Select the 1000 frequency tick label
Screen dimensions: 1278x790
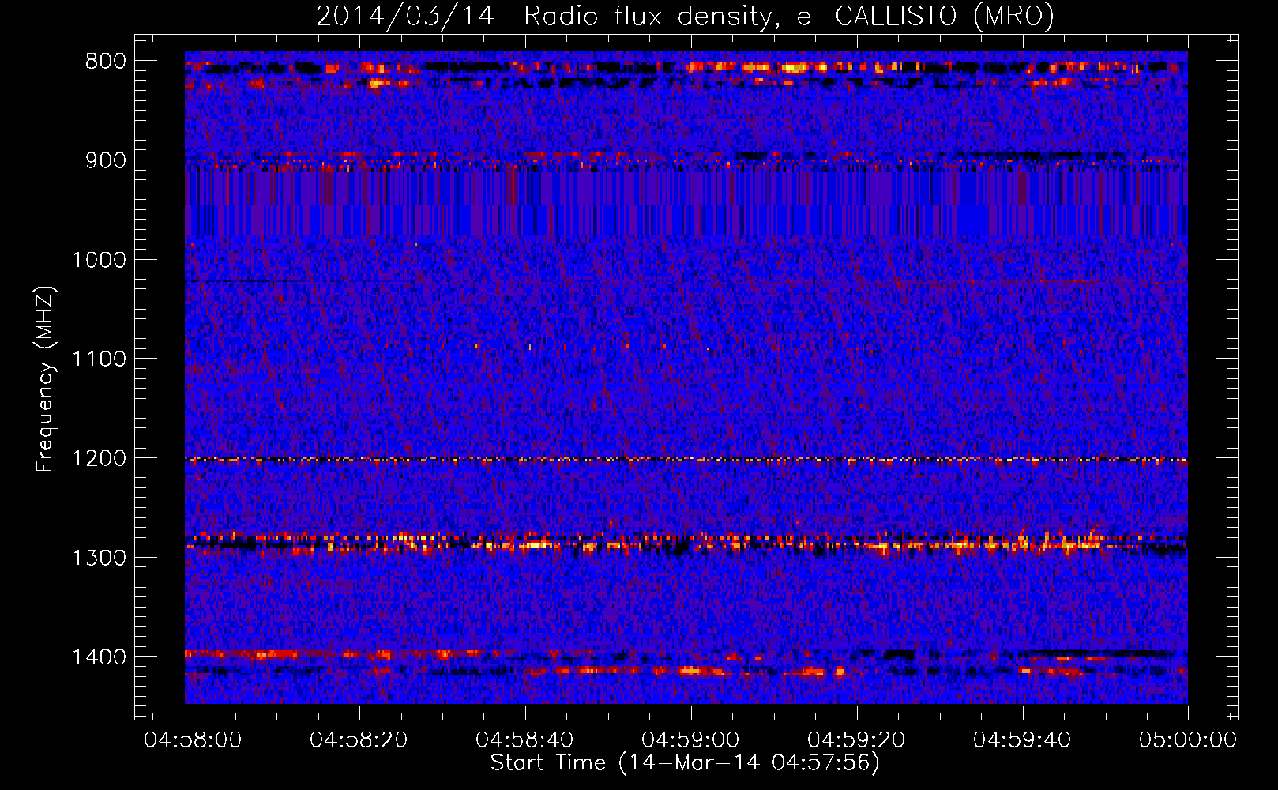point(99,260)
